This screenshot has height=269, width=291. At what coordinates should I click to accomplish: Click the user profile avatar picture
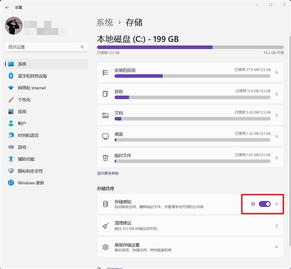point(14,26)
